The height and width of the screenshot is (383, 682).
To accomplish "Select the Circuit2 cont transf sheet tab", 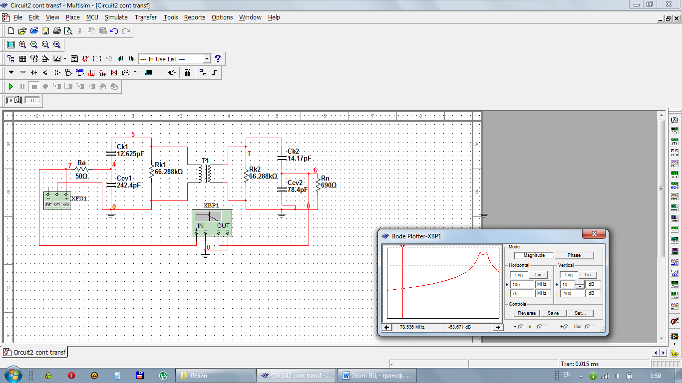I will [x=35, y=352].
